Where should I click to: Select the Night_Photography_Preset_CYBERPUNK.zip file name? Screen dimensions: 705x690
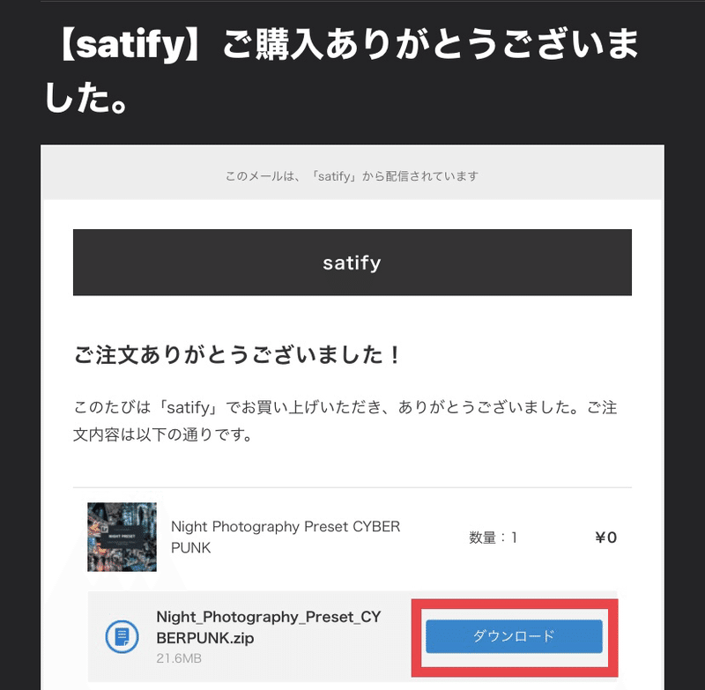click(269, 627)
